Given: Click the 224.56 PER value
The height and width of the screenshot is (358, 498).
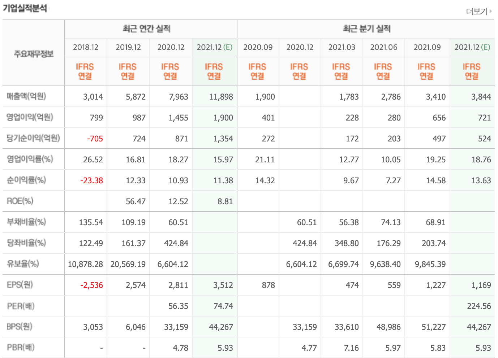Looking at the screenshot, I should (479, 306).
